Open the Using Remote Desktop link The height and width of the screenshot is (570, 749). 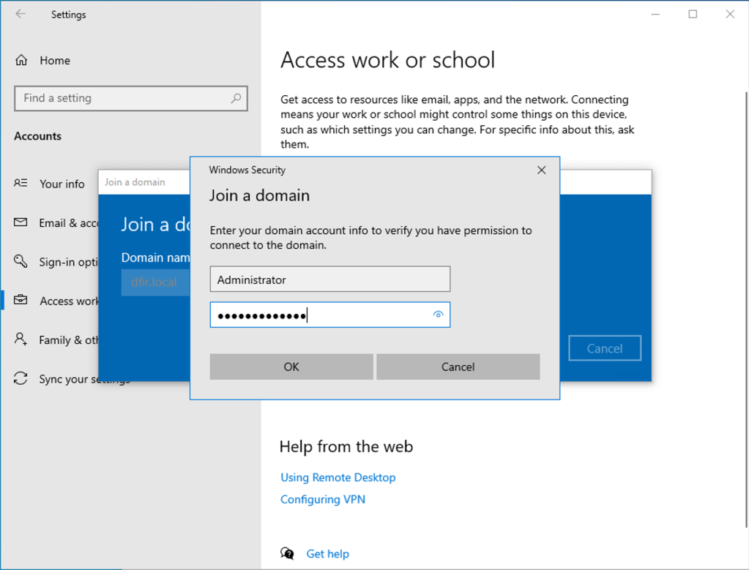click(338, 477)
